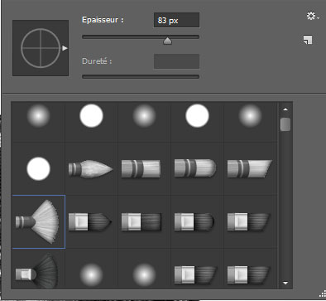Image resolution: width=326 pixels, height=301 pixels.
Task: Click the empty Dureté value field
Action: point(176,61)
